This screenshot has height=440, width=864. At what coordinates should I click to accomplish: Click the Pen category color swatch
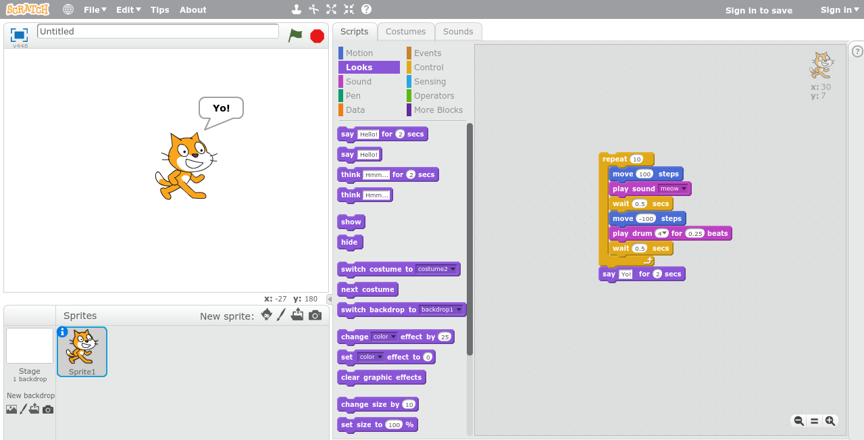(x=341, y=96)
